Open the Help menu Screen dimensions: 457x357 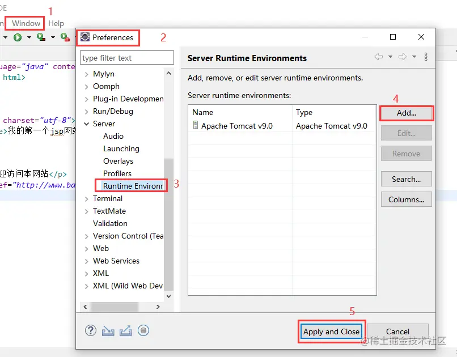point(56,23)
